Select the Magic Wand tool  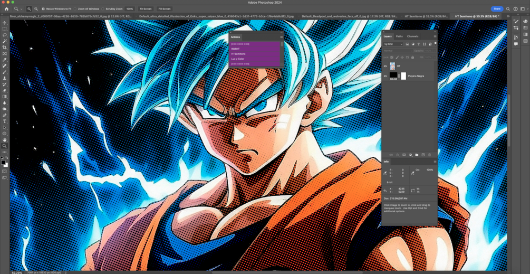coord(5,41)
